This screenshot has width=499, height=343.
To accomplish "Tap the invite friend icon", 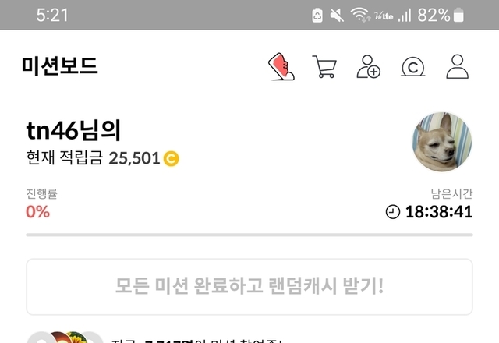I will coord(369,66).
